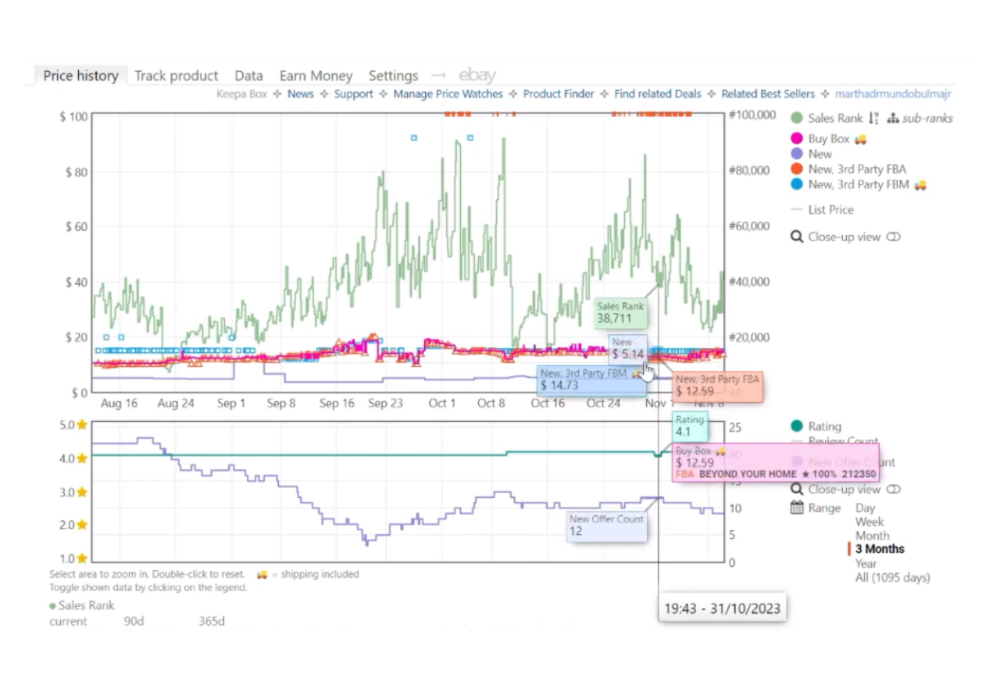Open the Data tab
The height and width of the screenshot is (691, 1000).
click(x=248, y=76)
